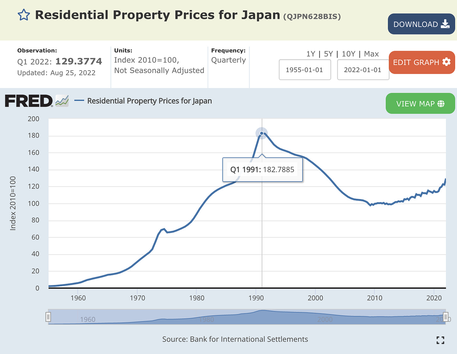Viewport: 457px width, 354px height.
Task: Click the star icon to favorite the series
Action: point(24,14)
